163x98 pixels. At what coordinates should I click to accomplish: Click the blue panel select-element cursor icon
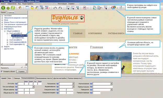(68, 8)
